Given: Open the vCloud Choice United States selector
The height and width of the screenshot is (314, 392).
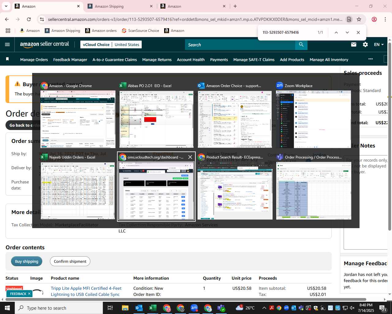Looking at the screenshot, I should (111, 44).
